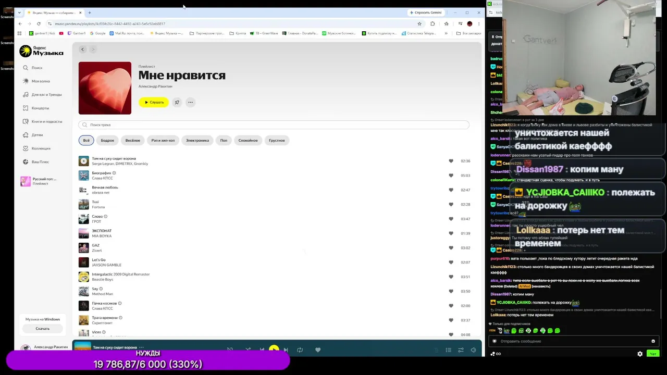Click the Поиск трека search field

pyautogui.click(x=274, y=125)
